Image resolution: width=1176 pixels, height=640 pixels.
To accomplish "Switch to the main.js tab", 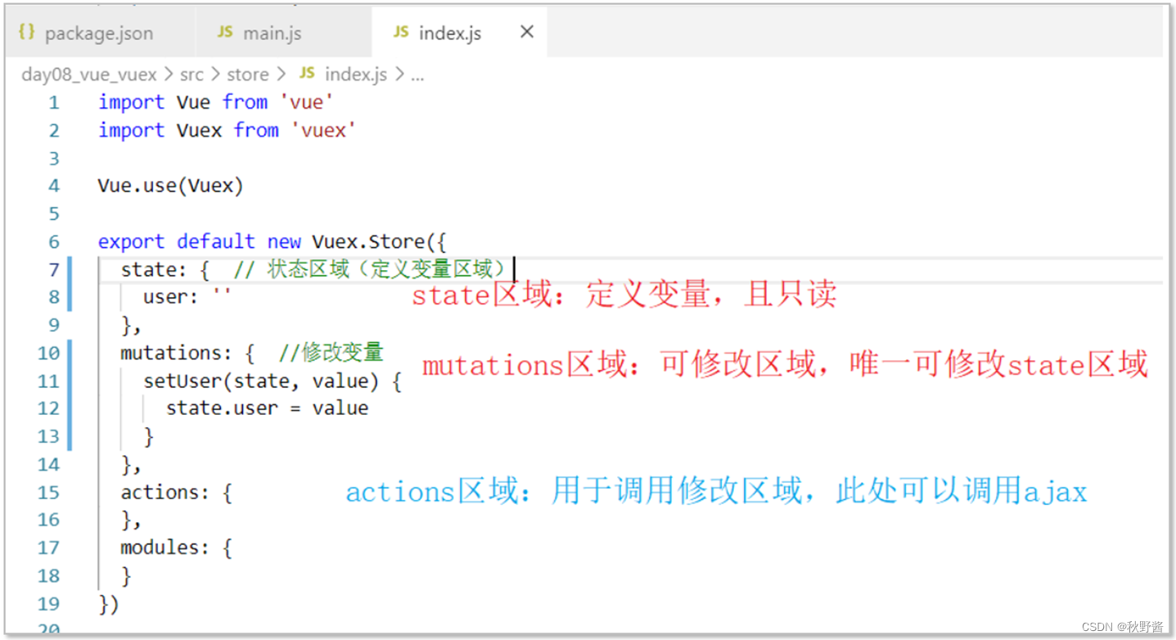I will pyautogui.click(x=272, y=32).
